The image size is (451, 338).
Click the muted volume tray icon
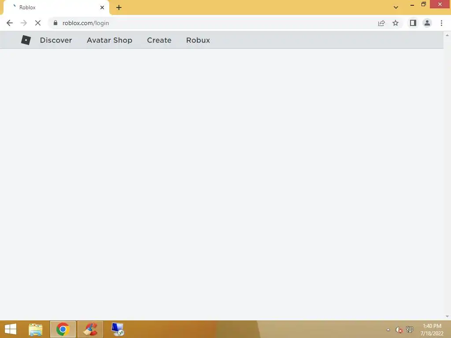(x=399, y=330)
